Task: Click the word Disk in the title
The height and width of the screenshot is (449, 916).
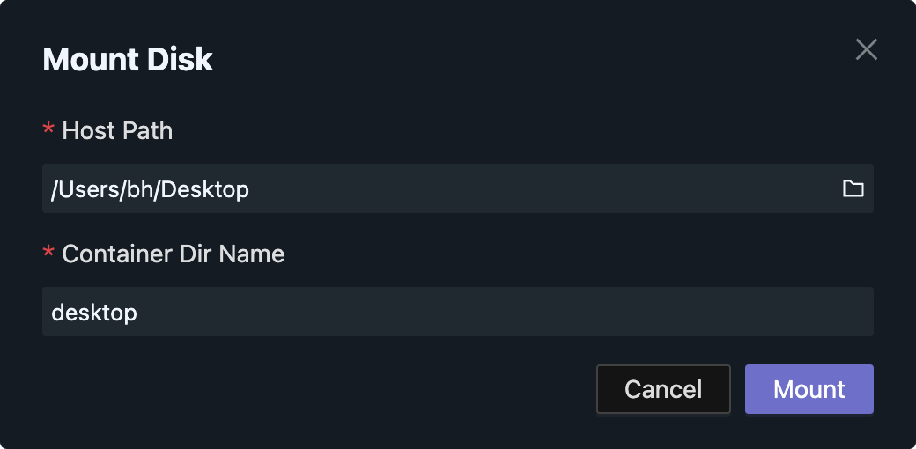Action: [181, 60]
